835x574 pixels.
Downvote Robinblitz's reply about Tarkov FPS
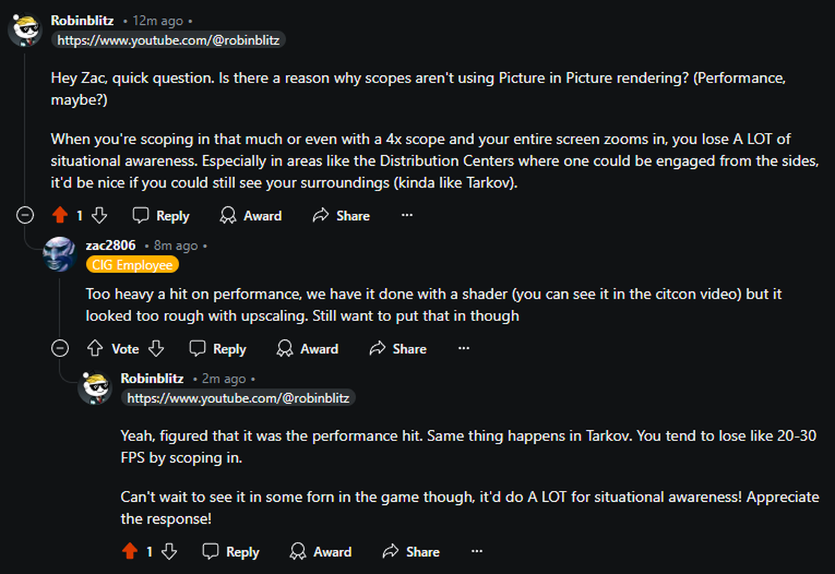169,551
